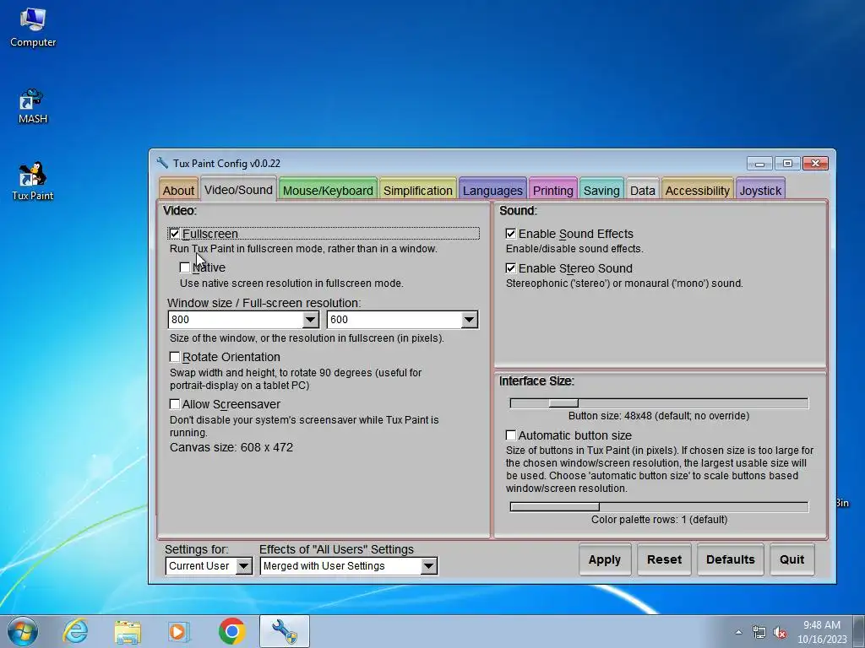This screenshot has width=865, height=648.
Task: Click the Show Desktop strip on the taskbar
Action: [x=859, y=631]
